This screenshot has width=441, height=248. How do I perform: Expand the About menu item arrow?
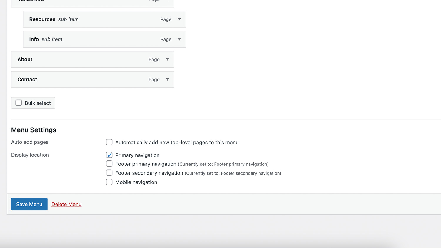[167, 59]
